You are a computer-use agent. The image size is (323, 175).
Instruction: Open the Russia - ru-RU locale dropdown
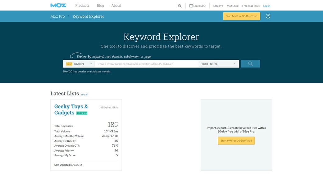click(x=218, y=64)
